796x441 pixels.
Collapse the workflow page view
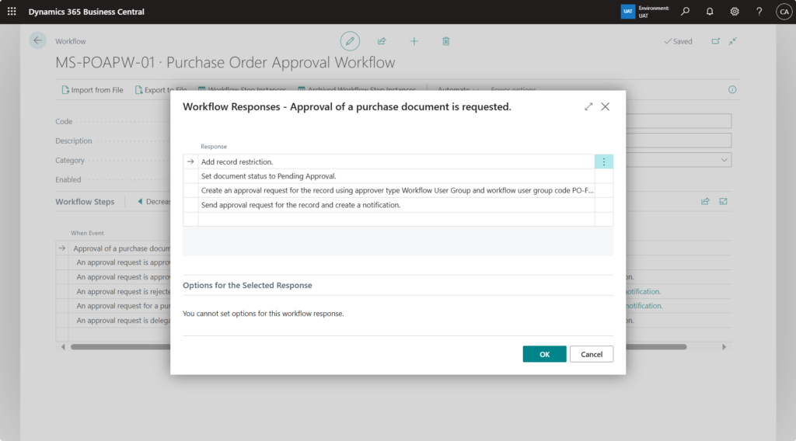(732, 41)
